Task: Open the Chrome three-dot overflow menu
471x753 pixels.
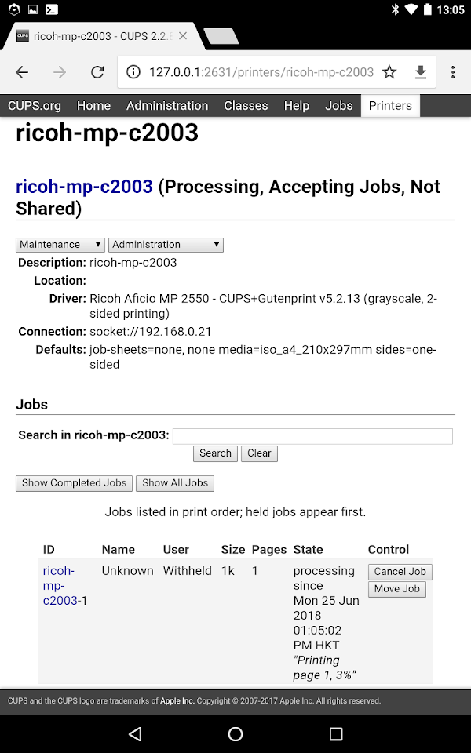Action: tap(453, 72)
